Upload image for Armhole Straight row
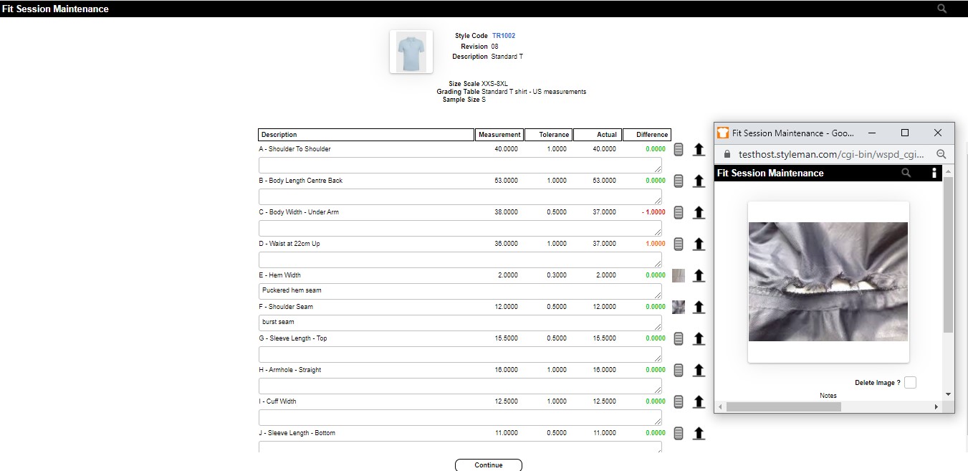Screen dimensions: 968x471 (x=699, y=370)
